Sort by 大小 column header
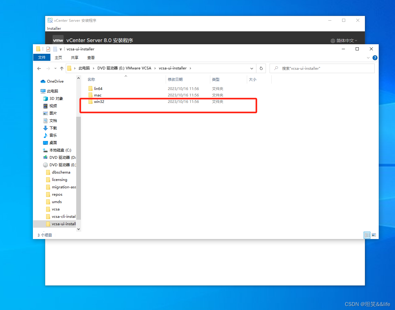This screenshot has width=395, height=310. pyautogui.click(x=253, y=80)
